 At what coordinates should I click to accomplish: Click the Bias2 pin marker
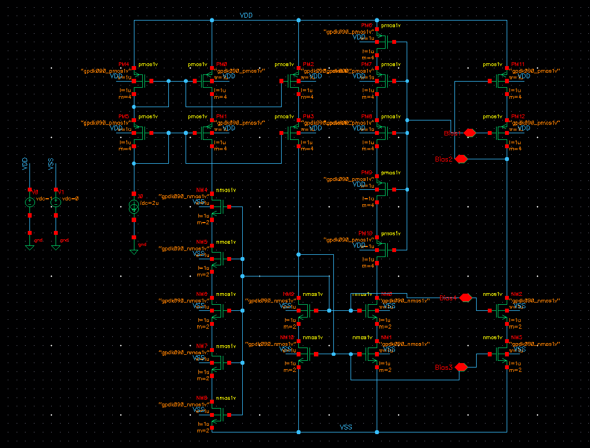(x=461, y=159)
